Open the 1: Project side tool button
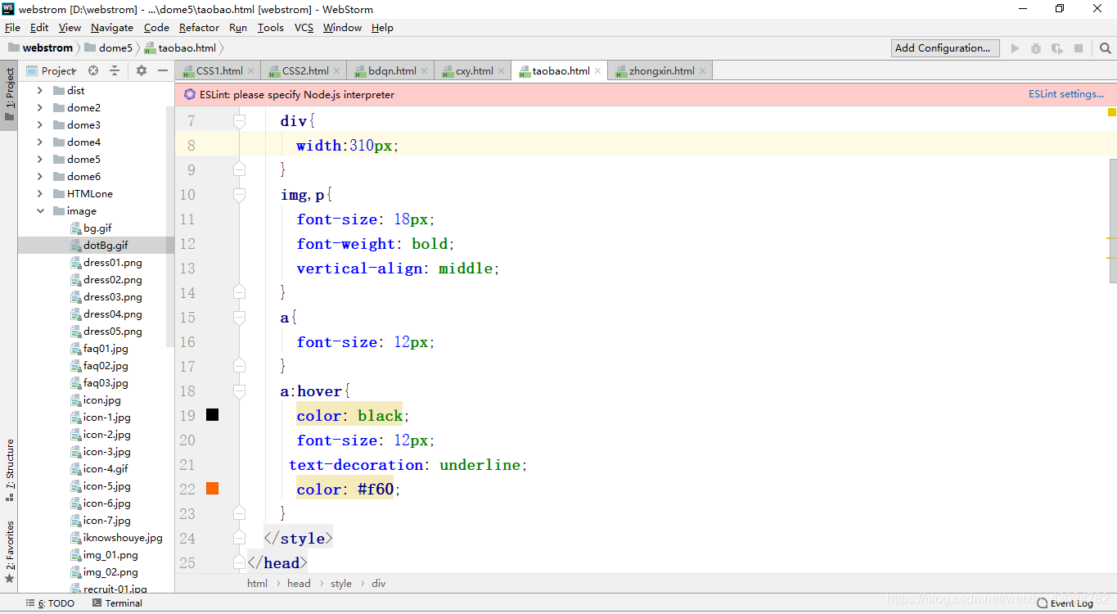The image size is (1117, 614). point(9,93)
